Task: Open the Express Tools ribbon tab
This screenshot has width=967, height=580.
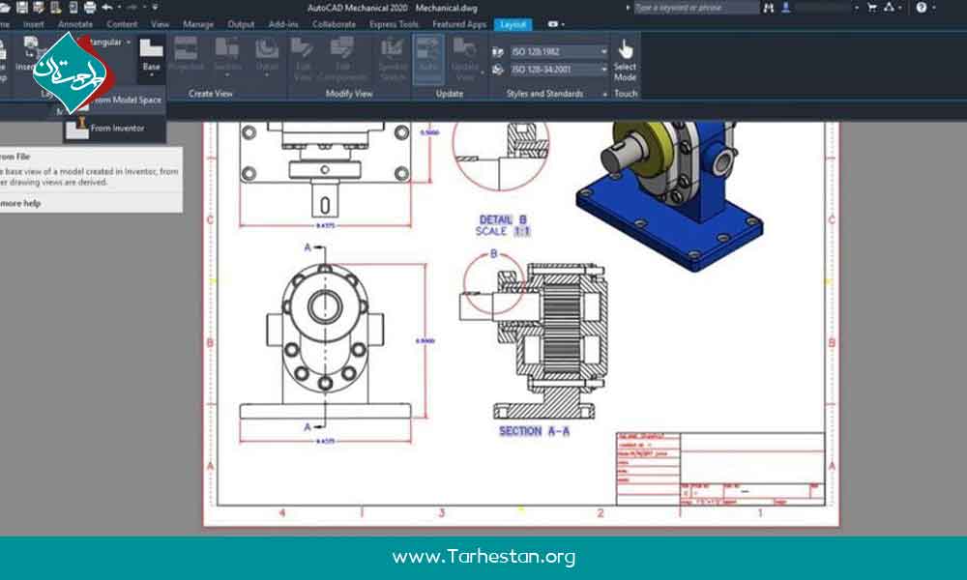Action: 395,24
